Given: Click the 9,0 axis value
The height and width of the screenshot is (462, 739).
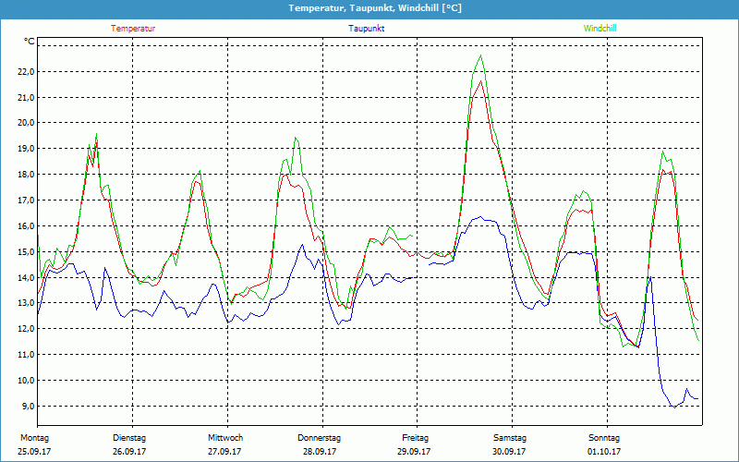Looking at the screenshot, I should [x=28, y=406].
